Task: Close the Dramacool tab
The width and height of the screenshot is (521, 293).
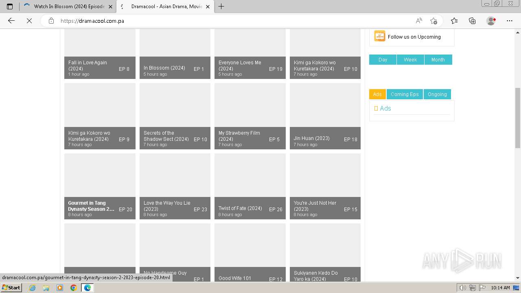Action: tap(208, 7)
